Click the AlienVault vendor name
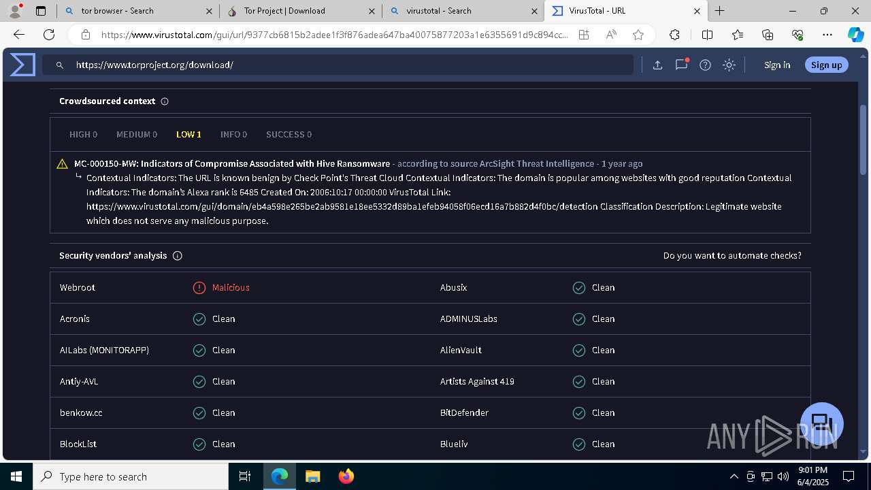Image resolution: width=871 pixels, height=490 pixels. click(461, 350)
